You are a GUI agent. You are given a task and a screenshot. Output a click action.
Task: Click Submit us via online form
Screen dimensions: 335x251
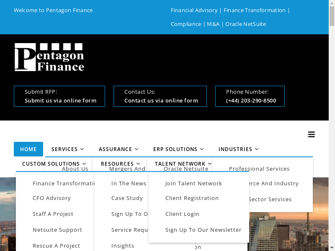pyautogui.click(x=60, y=100)
